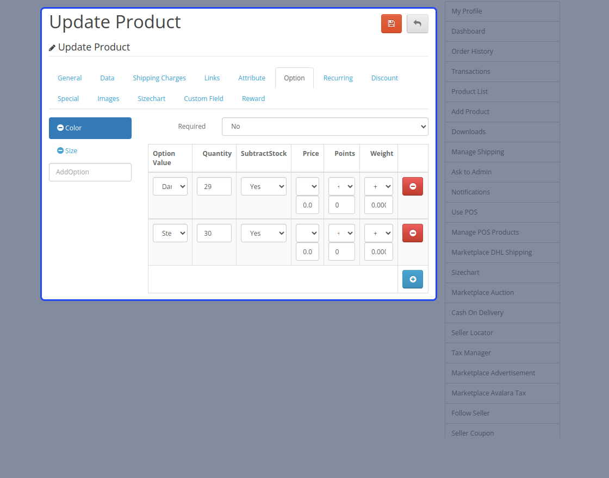
Task: Go to Dashboard
Action: coord(502,32)
